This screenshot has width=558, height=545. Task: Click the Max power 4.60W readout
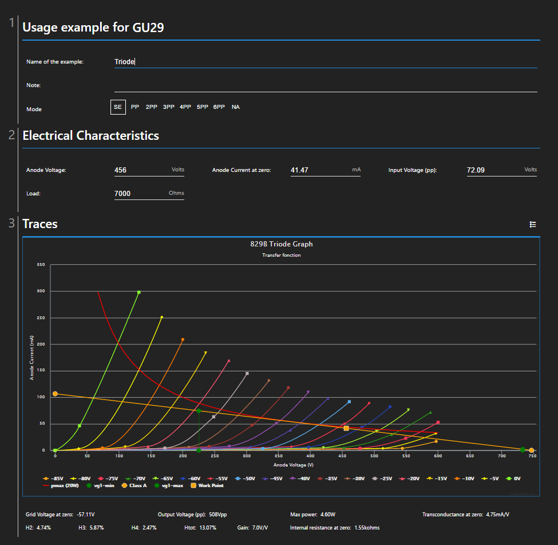point(313,515)
